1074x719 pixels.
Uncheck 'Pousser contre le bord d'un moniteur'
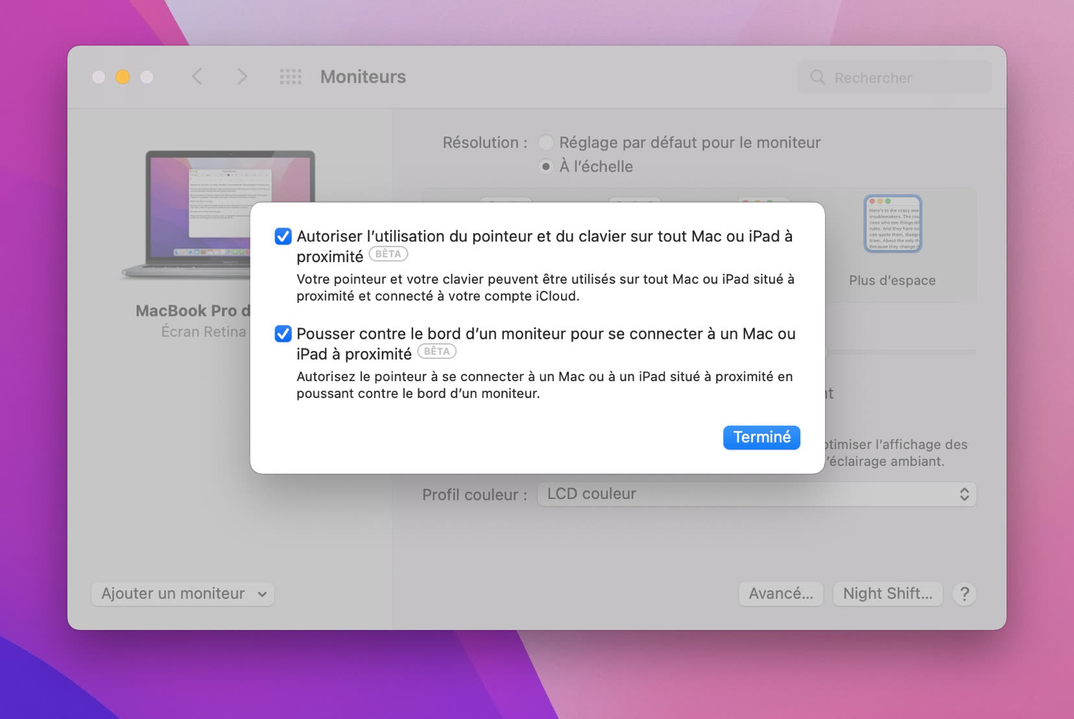point(283,334)
